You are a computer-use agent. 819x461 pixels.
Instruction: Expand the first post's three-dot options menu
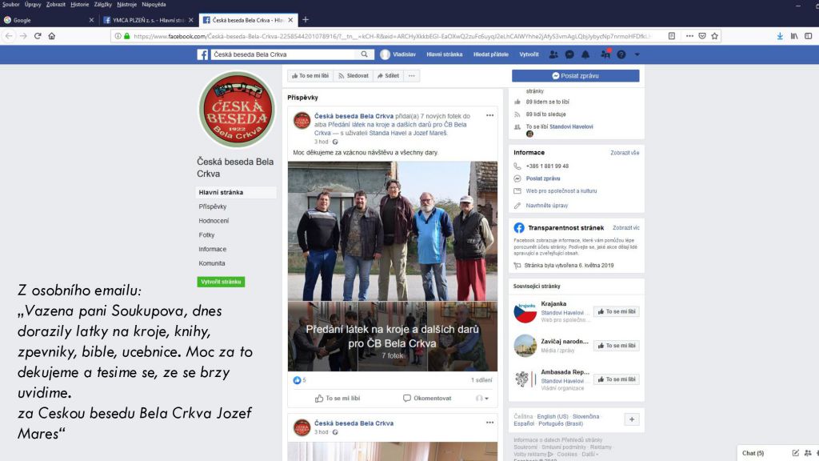[x=489, y=115]
